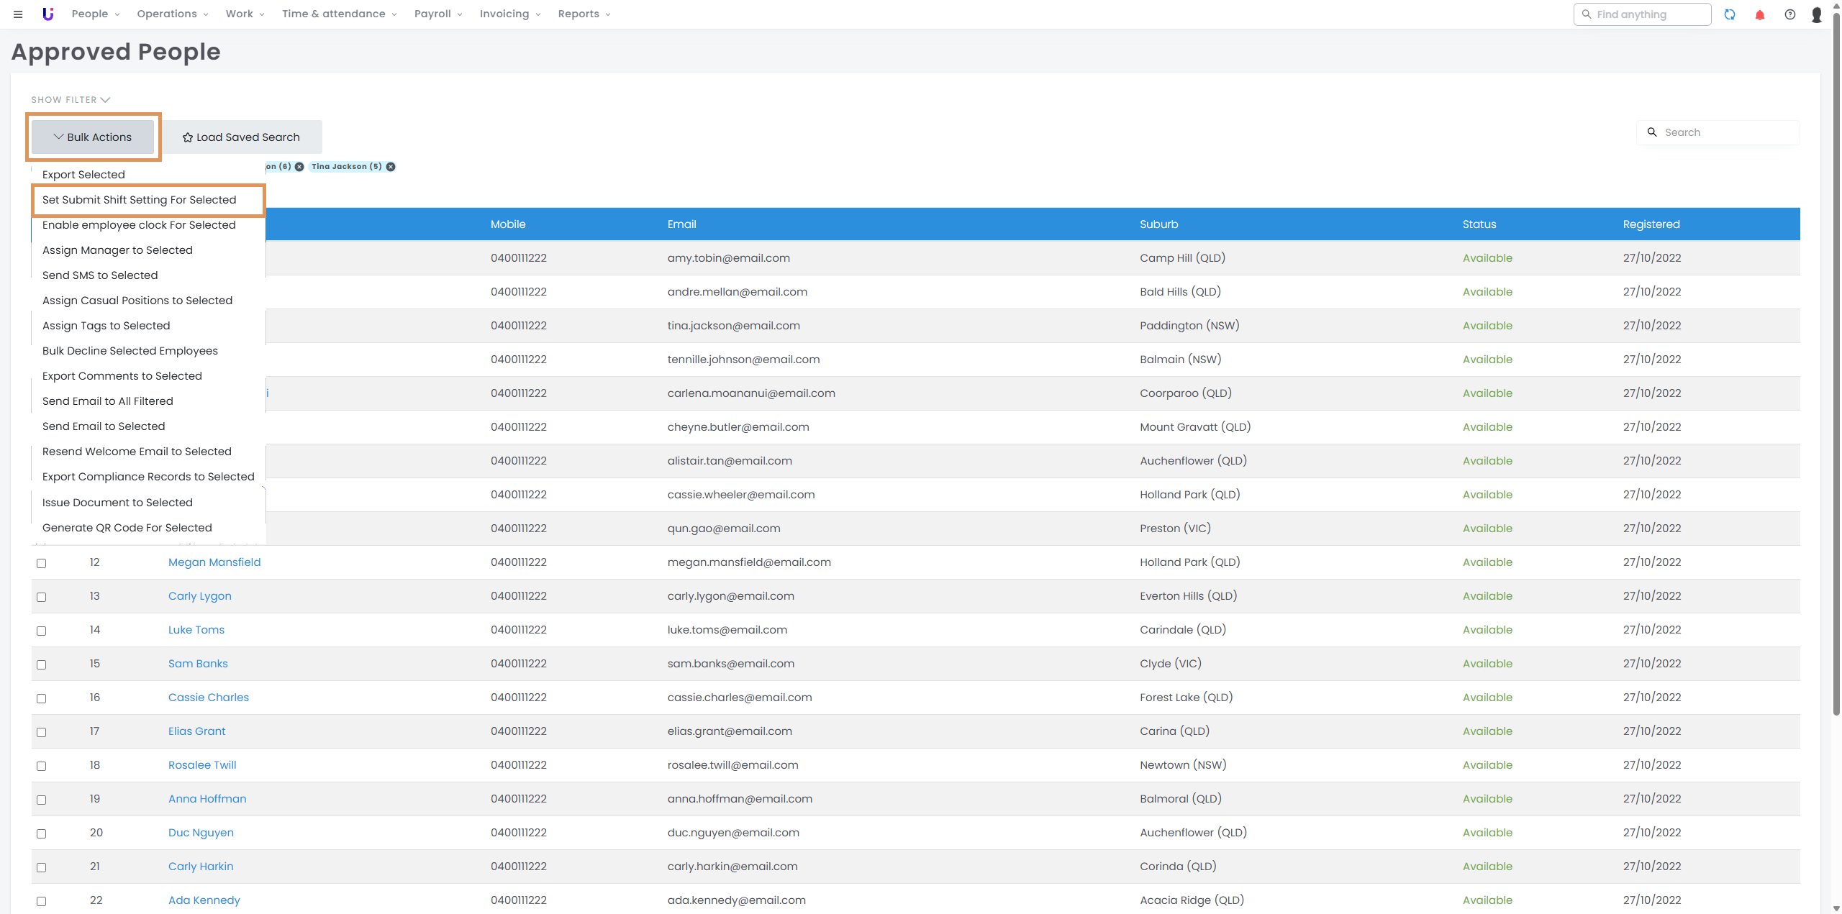Click the table Search input field
The height and width of the screenshot is (914, 1842).
(x=1718, y=132)
